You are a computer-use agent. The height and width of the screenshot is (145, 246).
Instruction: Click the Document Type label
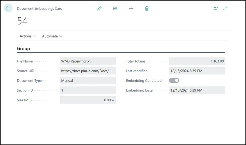29,81
